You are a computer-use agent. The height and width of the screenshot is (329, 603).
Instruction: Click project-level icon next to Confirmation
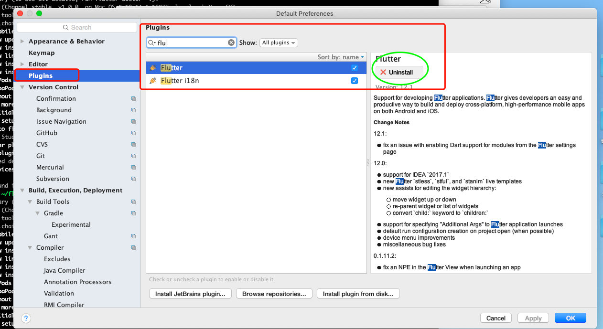[133, 99]
